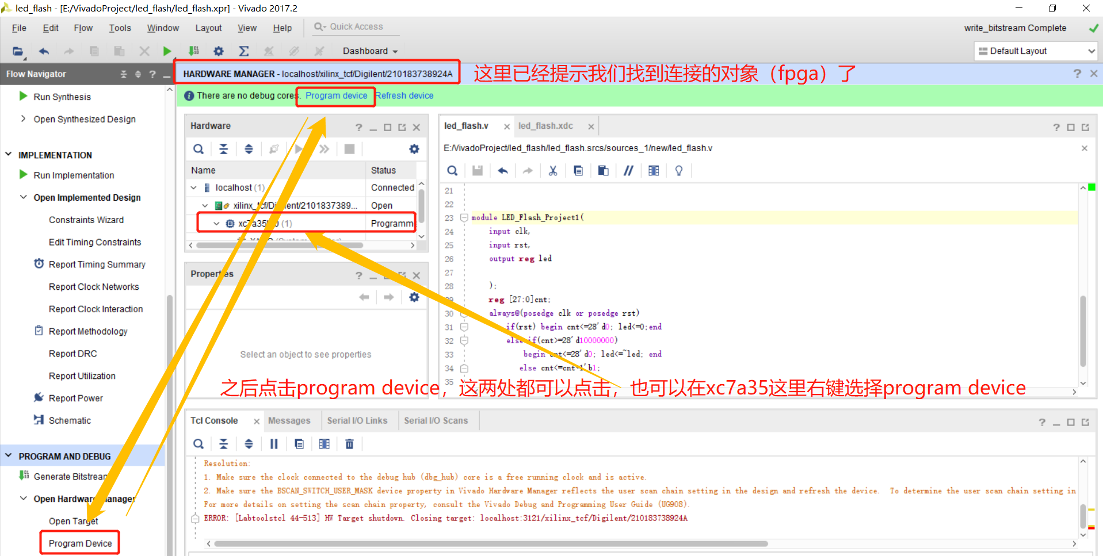This screenshot has width=1103, height=556.
Task: Switch to Messages tab
Action: click(289, 421)
